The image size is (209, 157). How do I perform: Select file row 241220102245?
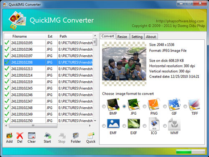pyautogui.click(x=48, y=88)
